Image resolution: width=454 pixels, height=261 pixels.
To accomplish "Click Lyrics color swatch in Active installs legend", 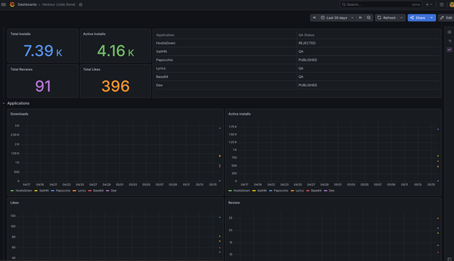I will pos(293,191).
